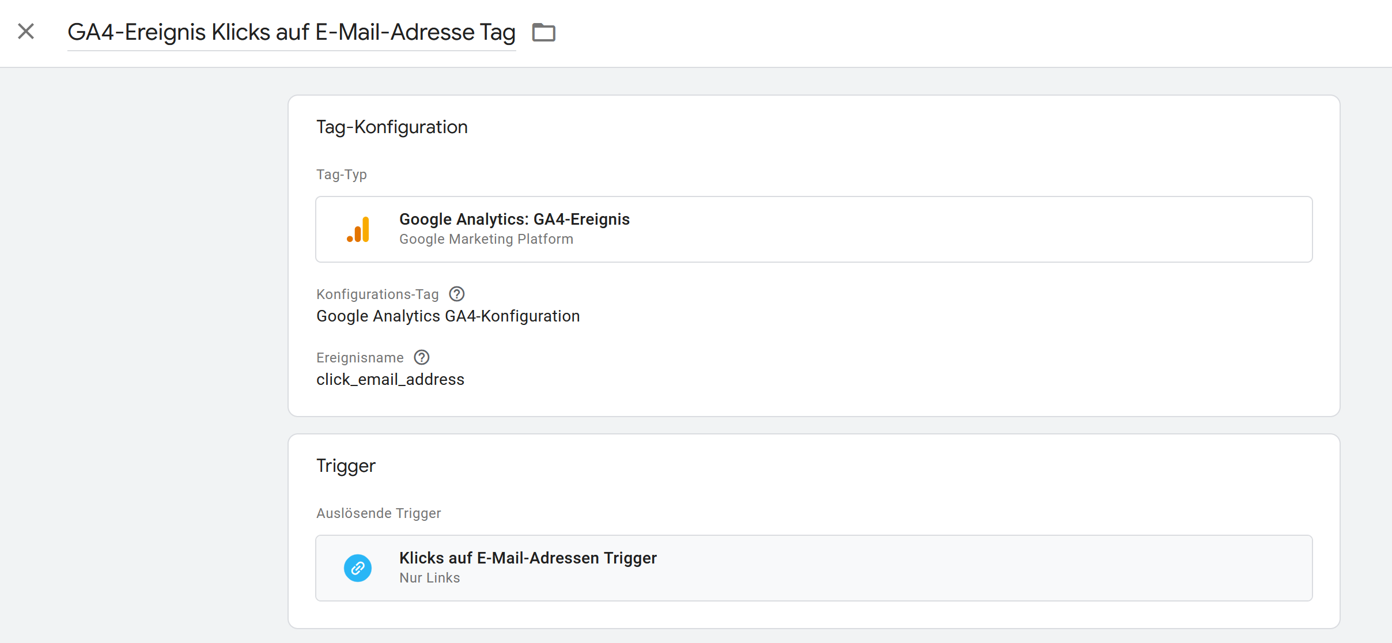Click the Google Marketing Platform subtitle
Screen dimensions: 1392x643
tap(486, 239)
